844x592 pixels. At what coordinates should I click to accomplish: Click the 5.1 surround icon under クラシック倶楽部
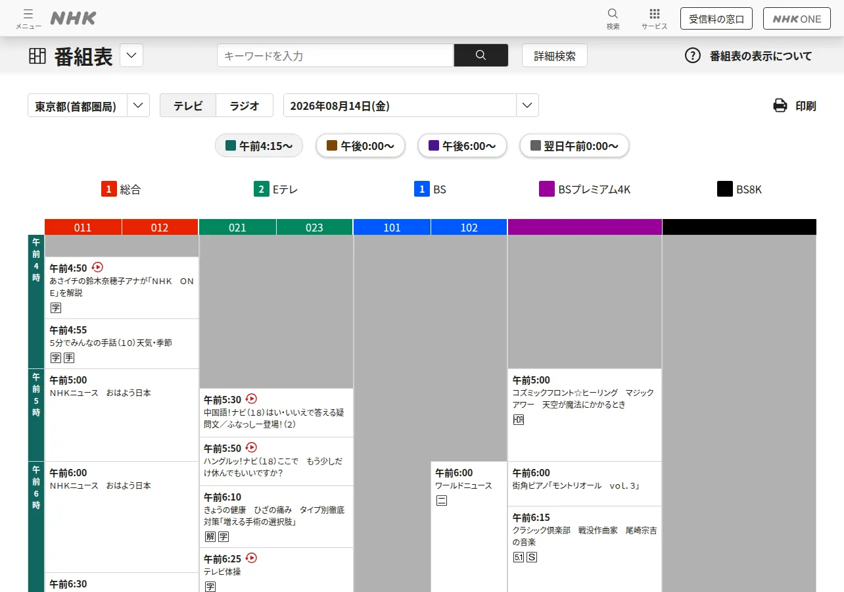pyautogui.click(x=518, y=557)
